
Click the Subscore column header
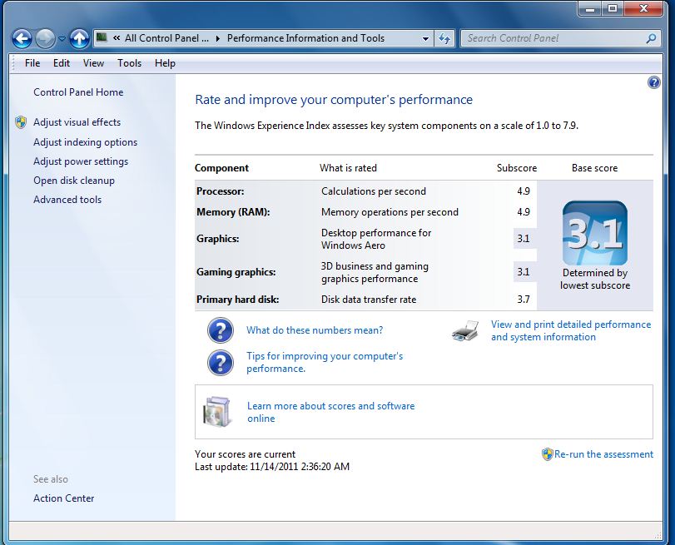[x=517, y=168]
